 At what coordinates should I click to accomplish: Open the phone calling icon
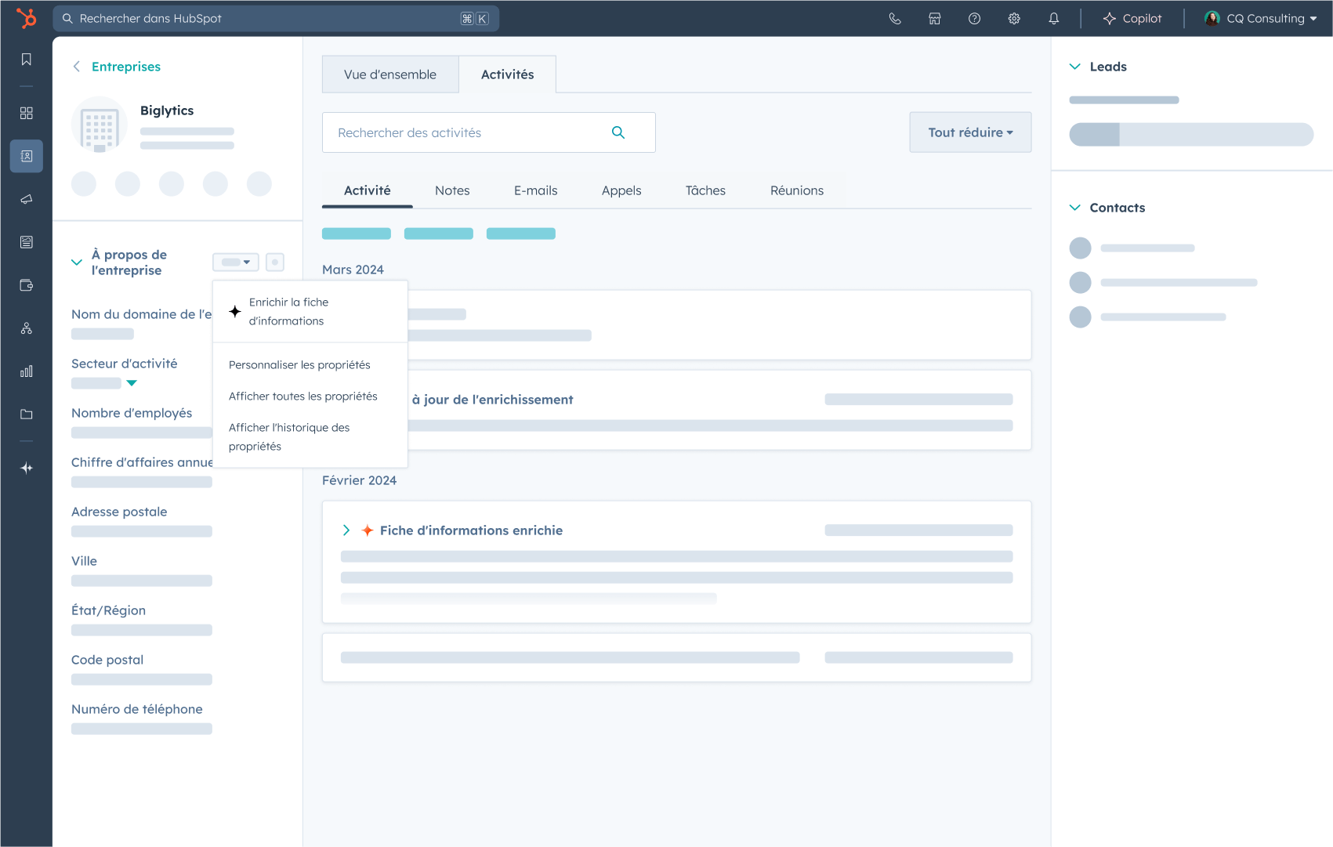click(895, 19)
